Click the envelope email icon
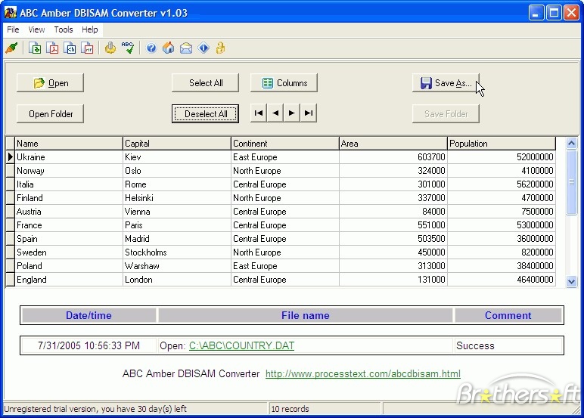This screenshot has width=584, height=418. pos(186,48)
